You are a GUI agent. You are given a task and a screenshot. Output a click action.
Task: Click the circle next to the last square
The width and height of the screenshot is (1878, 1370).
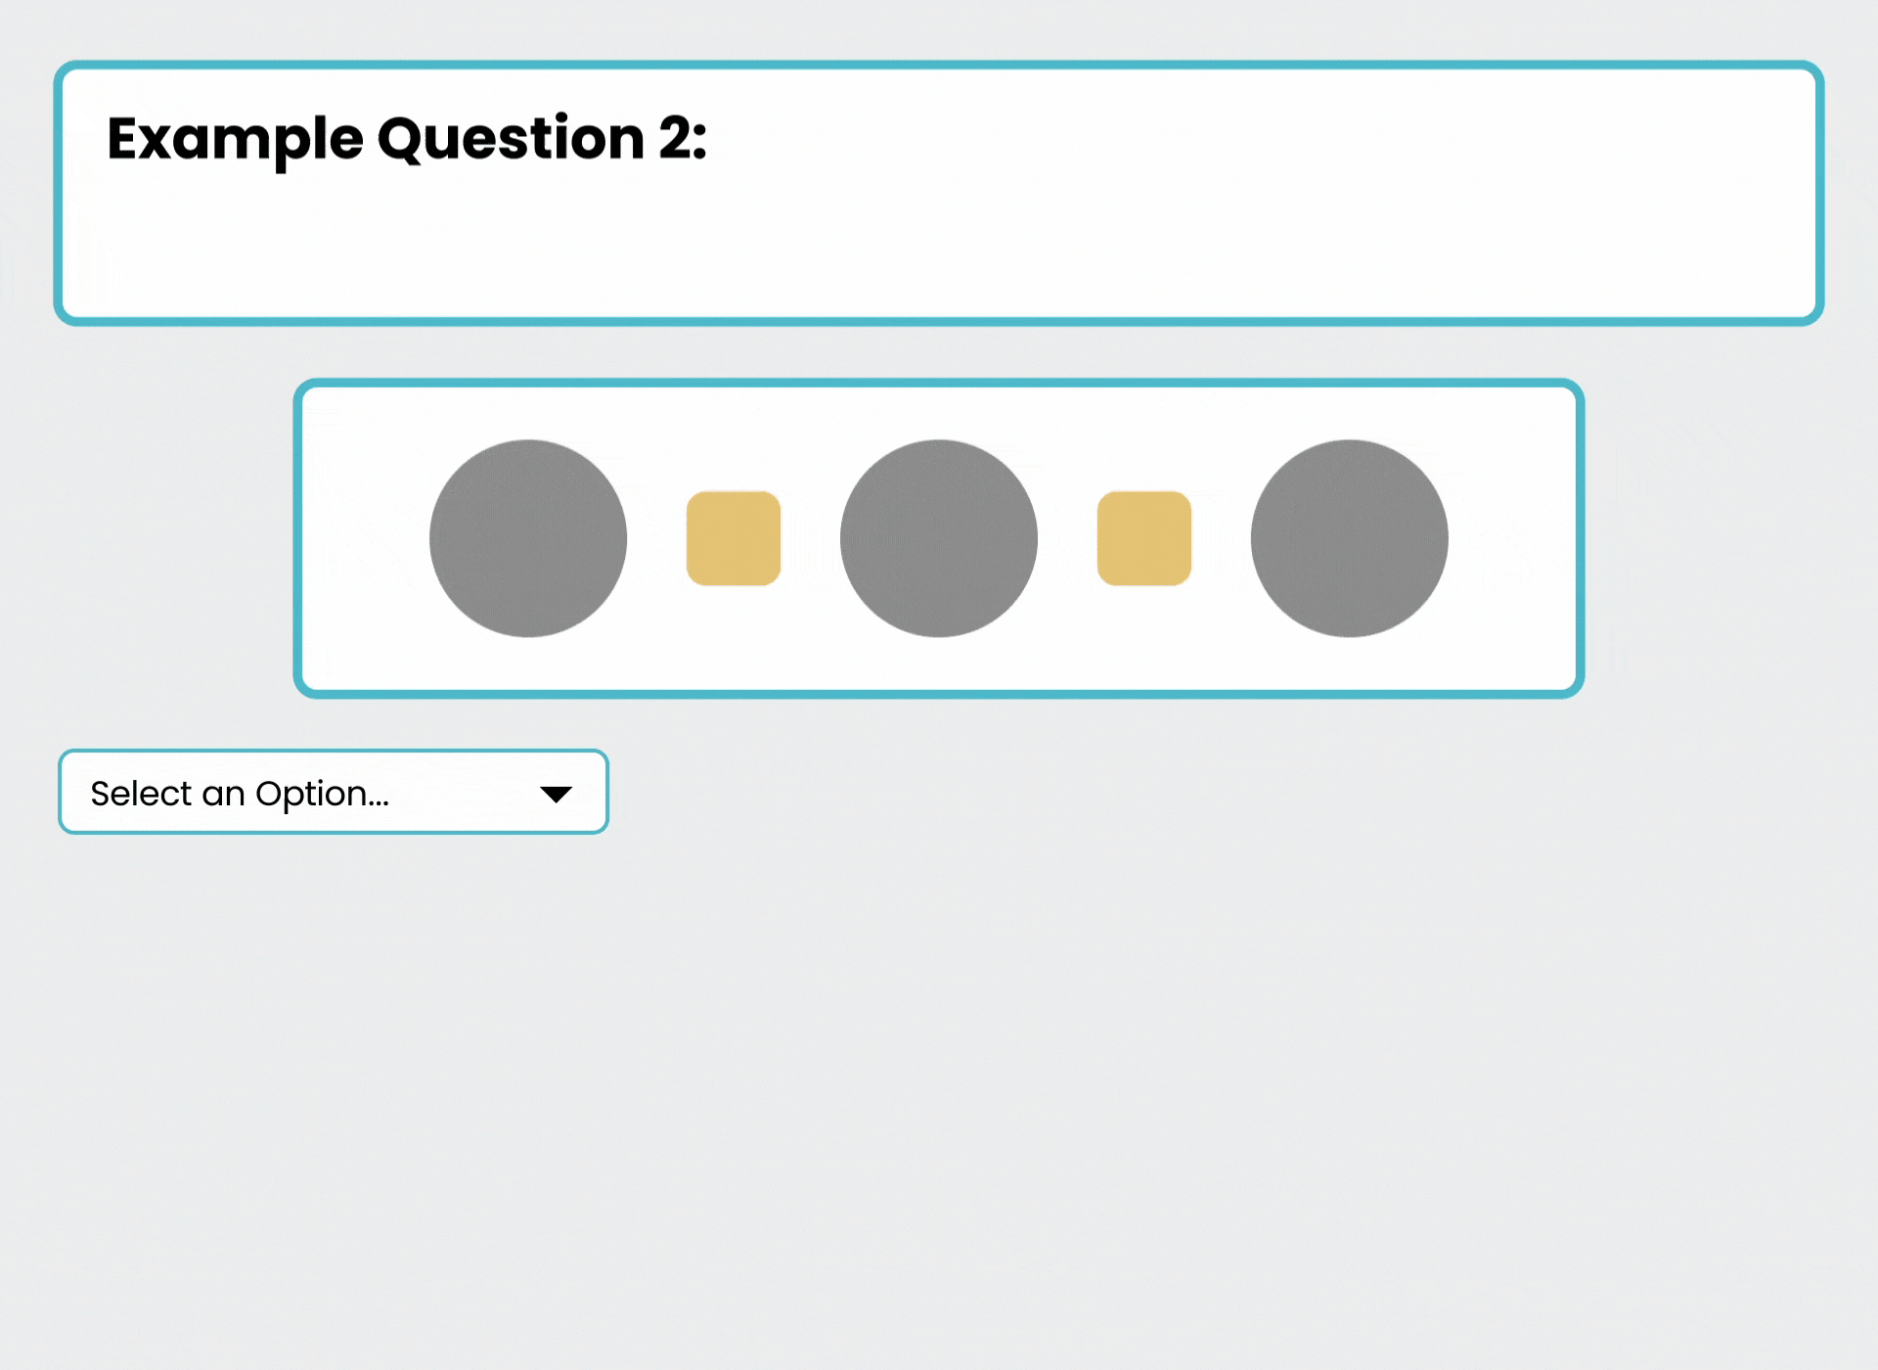(x=1348, y=537)
